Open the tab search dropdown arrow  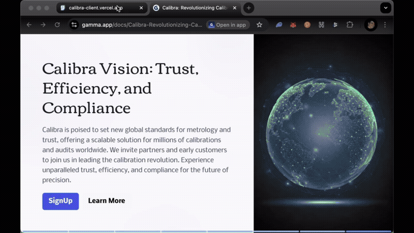pos(386,8)
